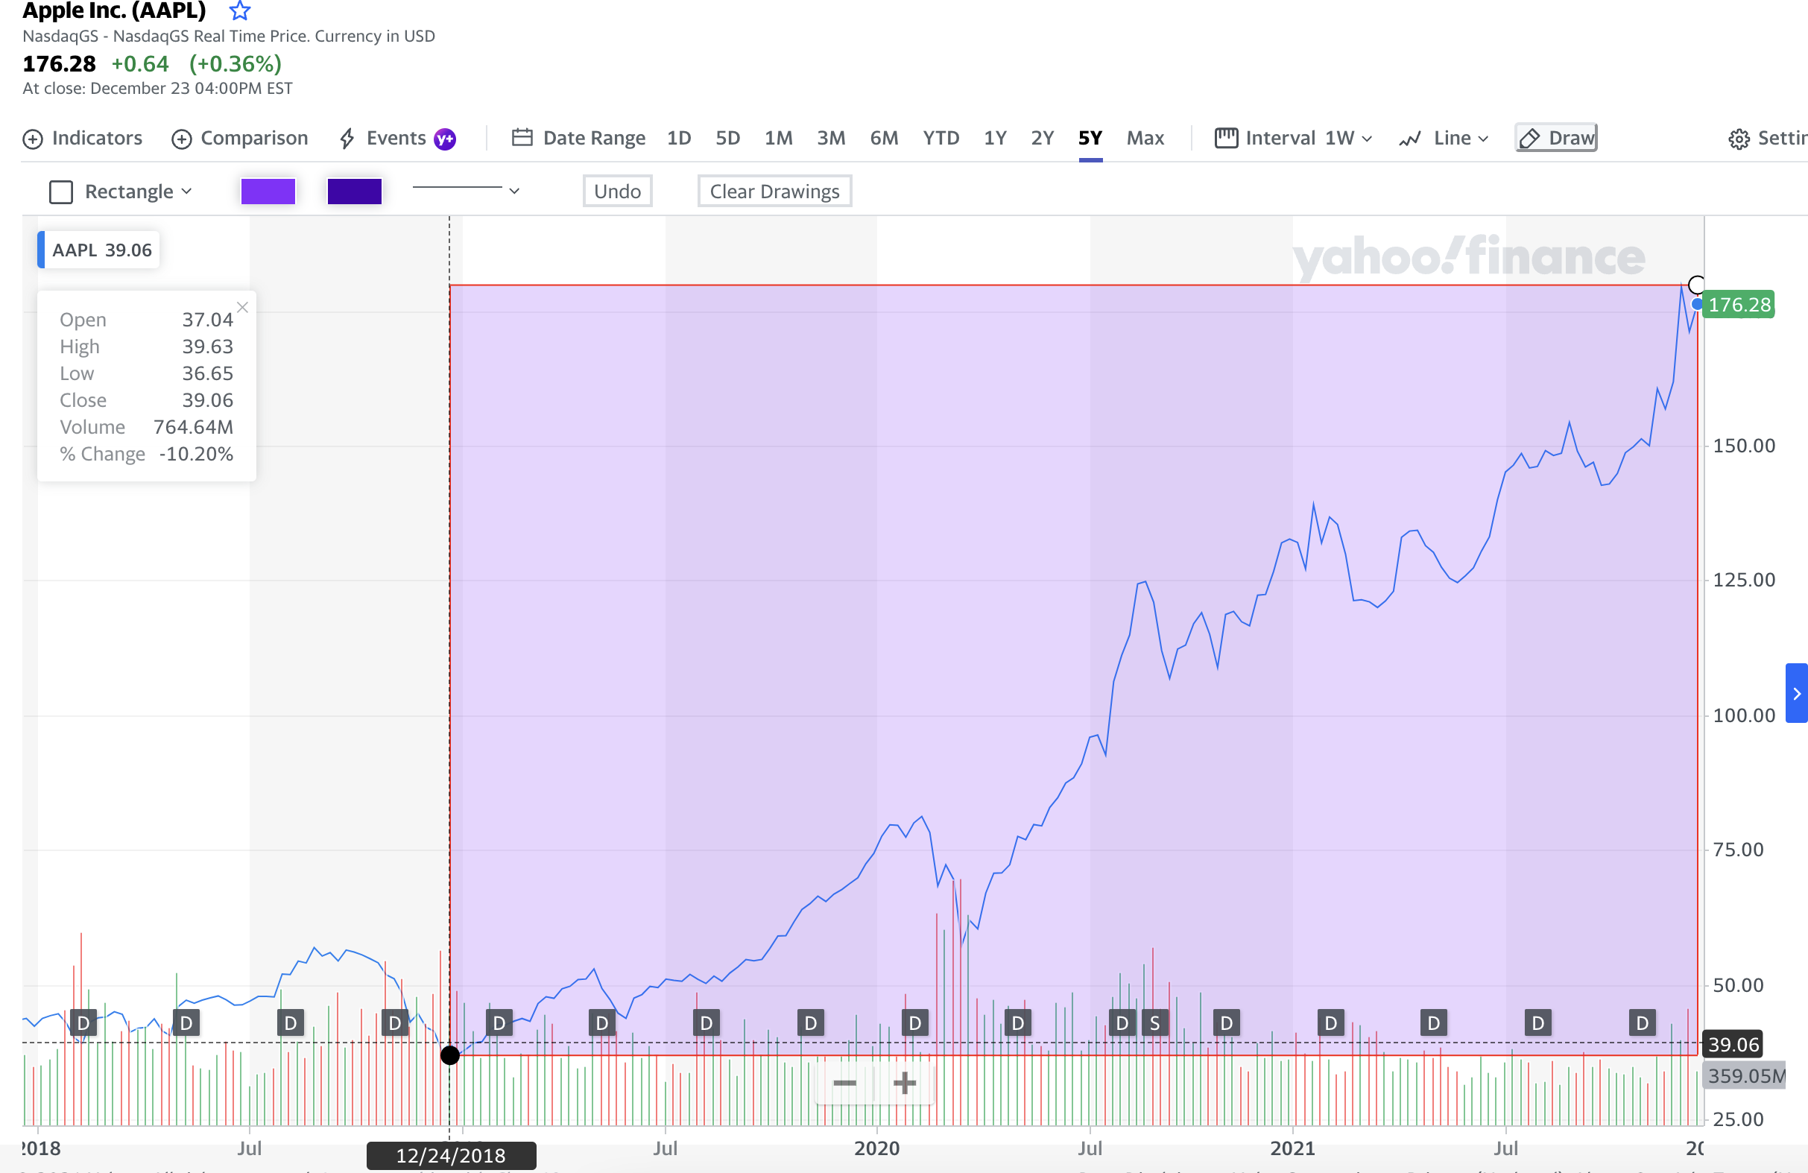Select the 1D time range
Screen dimensions: 1808x1173
pos(679,139)
